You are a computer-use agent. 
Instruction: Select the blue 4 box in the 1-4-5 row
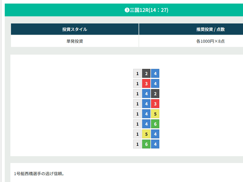tap(146, 114)
